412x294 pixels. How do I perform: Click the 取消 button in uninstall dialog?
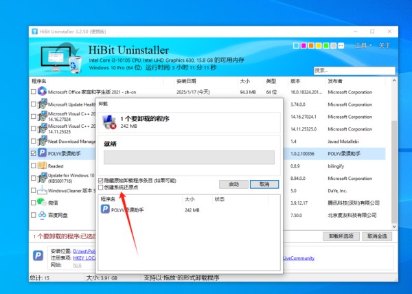[264, 184]
